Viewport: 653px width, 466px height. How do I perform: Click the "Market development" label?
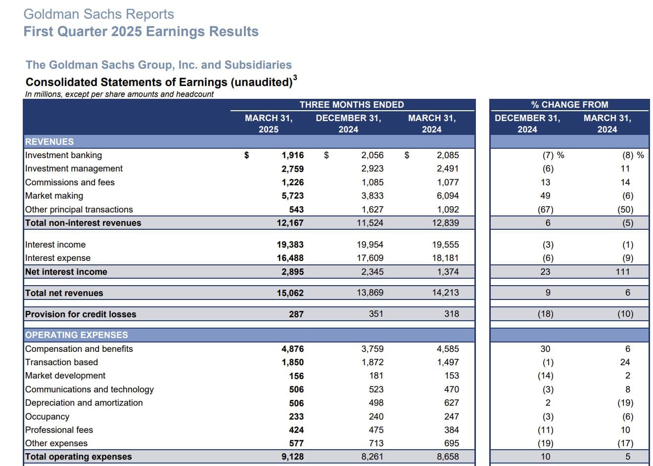point(65,376)
